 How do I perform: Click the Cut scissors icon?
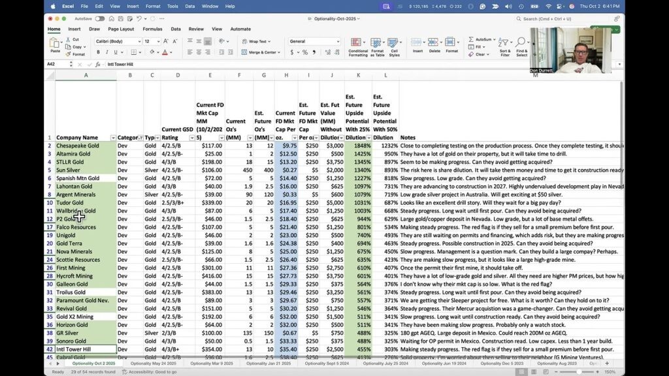[68, 39]
